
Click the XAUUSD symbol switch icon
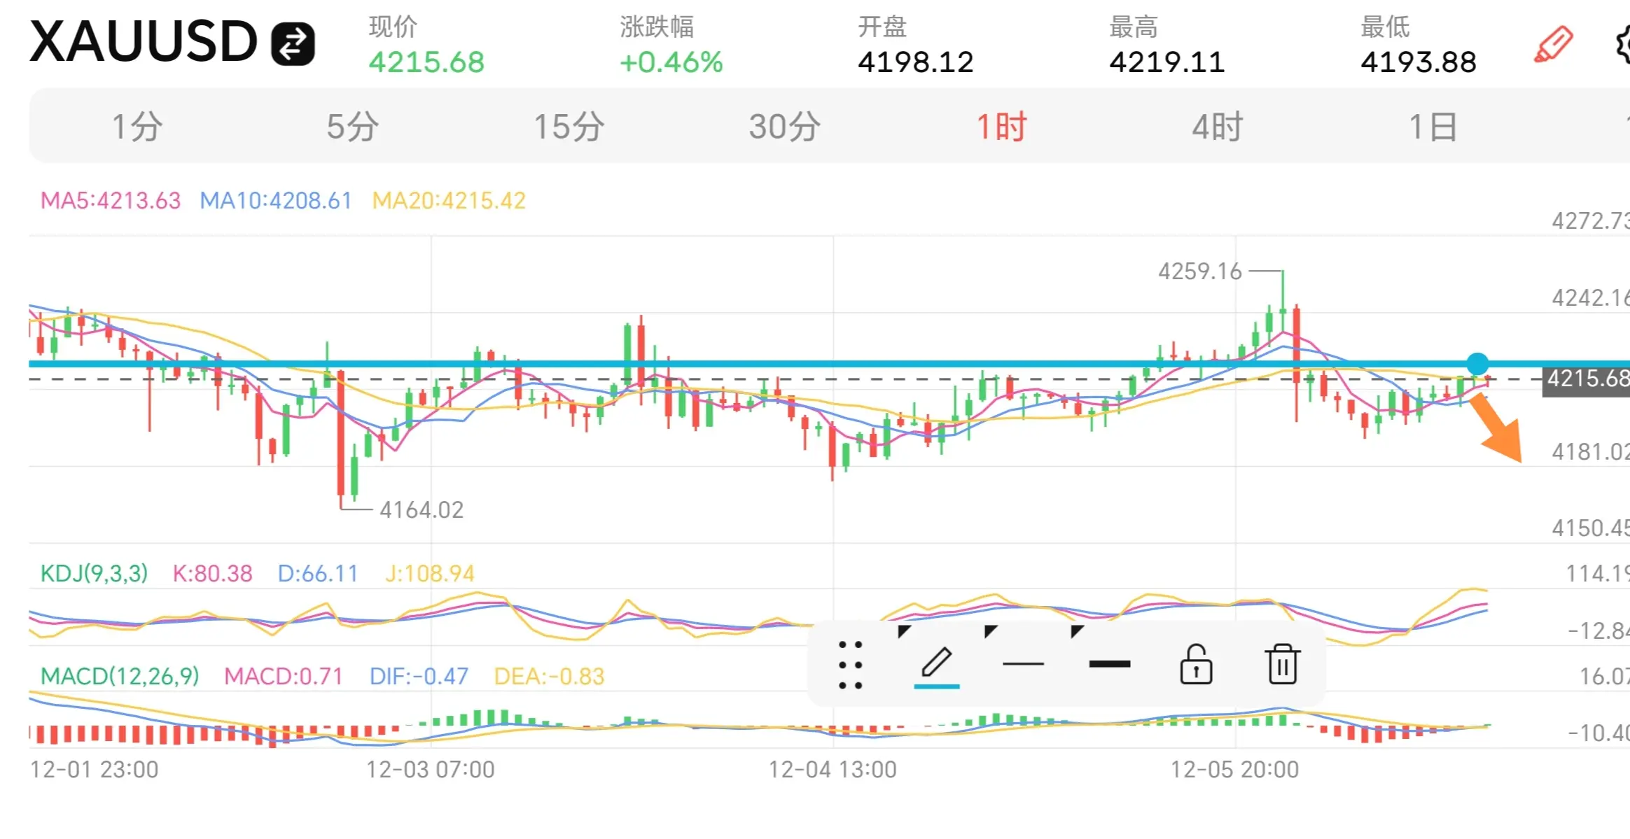pos(293,44)
